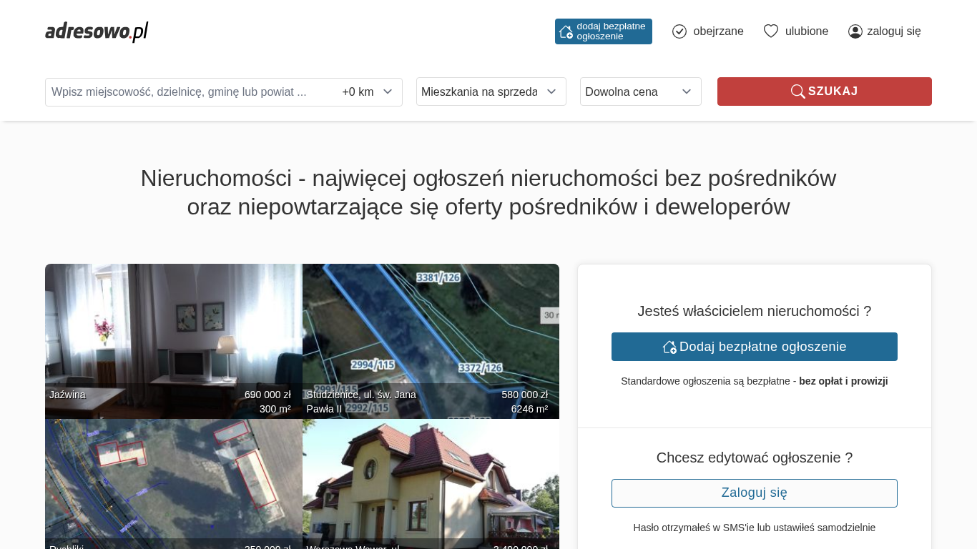Open the obejrzane viewed listings link

(718, 31)
